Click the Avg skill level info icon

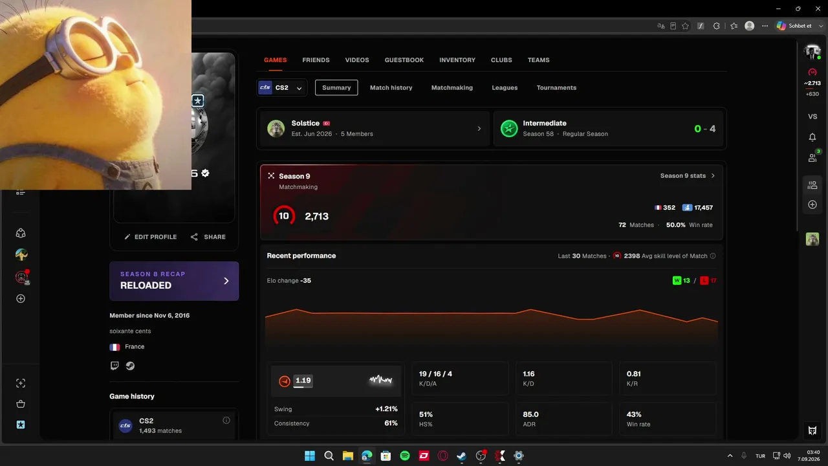click(x=713, y=256)
